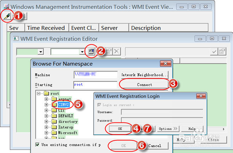Screen dimensions: 233x153
Task: Select the root namespace folder
Action: tap(55, 93)
